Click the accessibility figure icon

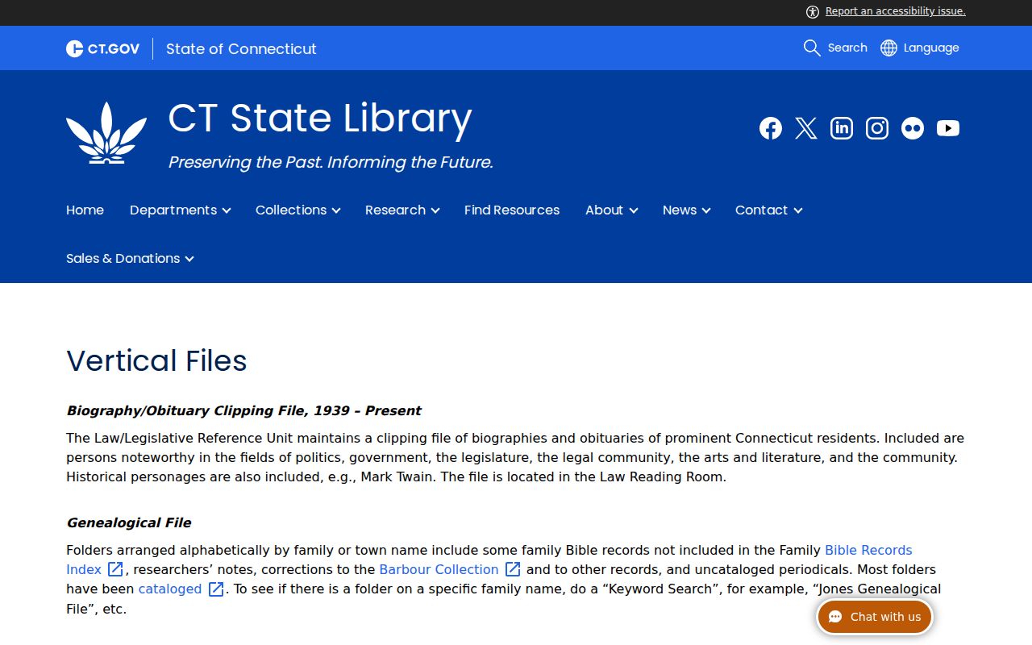click(x=813, y=11)
